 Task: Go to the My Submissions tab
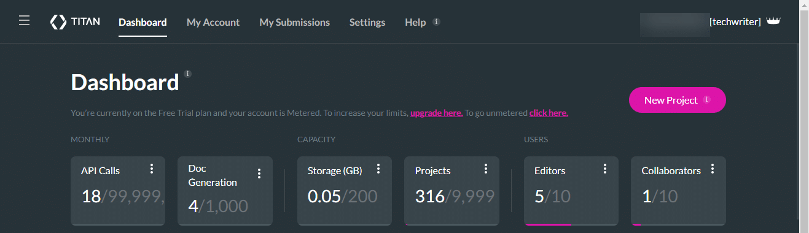(x=294, y=22)
